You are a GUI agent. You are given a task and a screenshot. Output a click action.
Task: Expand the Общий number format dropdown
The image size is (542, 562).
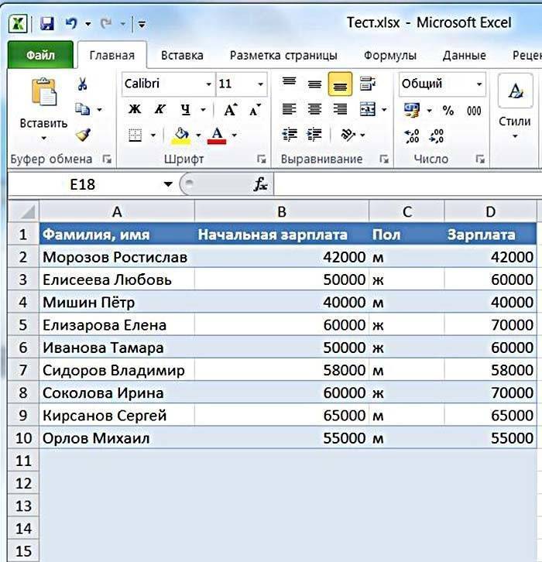(480, 84)
